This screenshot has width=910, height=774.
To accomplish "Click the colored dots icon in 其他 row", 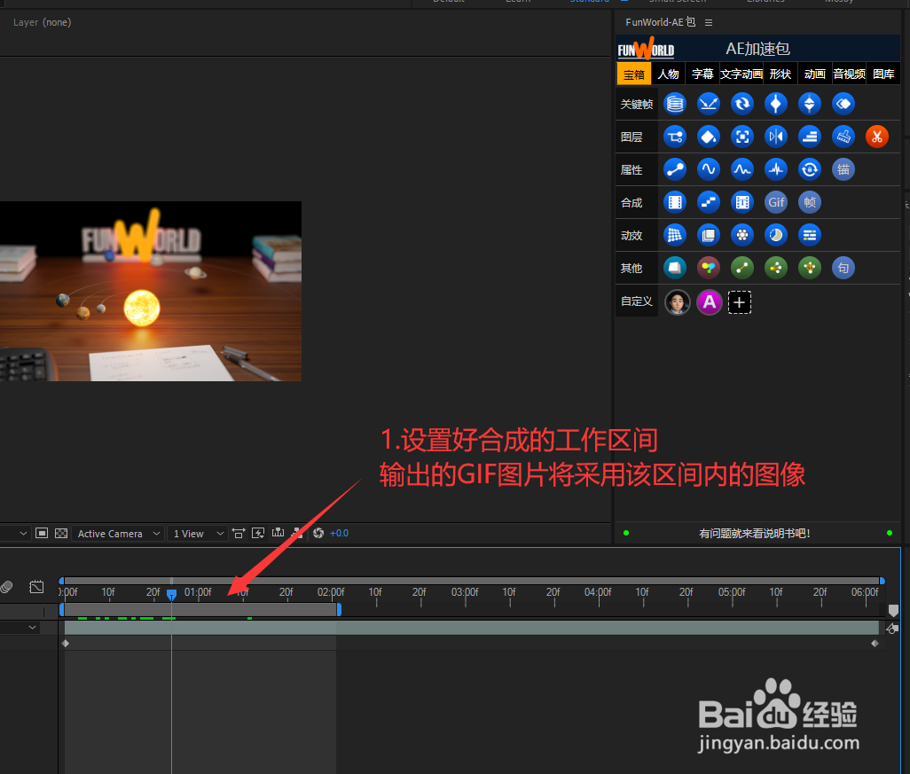I will tap(708, 268).
